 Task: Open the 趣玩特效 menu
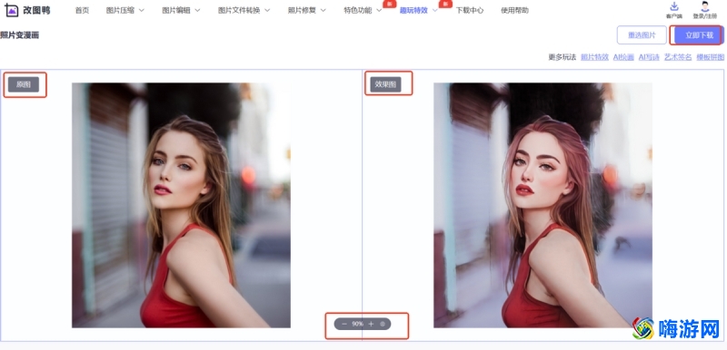(x=413, y=10)
